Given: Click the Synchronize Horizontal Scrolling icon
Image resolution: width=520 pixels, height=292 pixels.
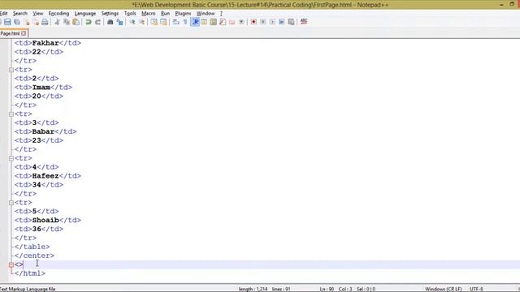Looking at the screenshot, I should point(163,22).
